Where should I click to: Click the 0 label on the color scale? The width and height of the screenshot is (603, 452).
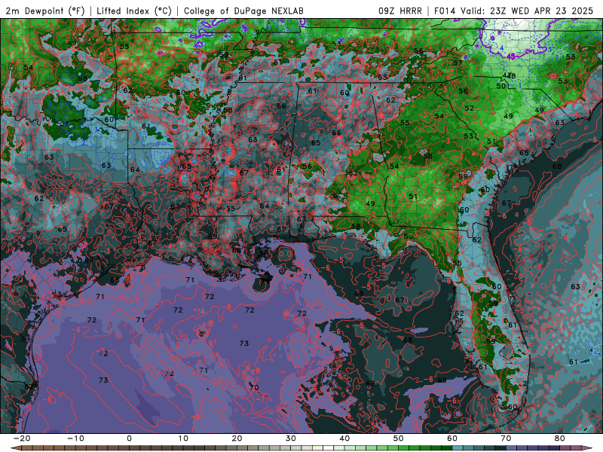(x=129, y=438)
